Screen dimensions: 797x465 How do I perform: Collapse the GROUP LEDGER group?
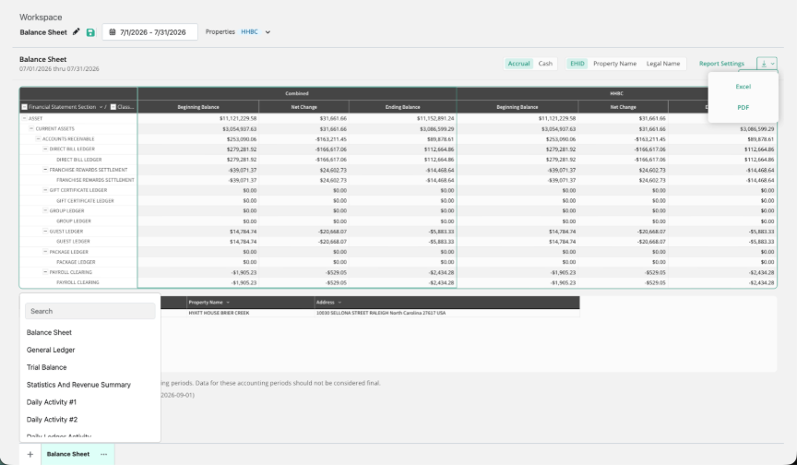tap(45, 210)
